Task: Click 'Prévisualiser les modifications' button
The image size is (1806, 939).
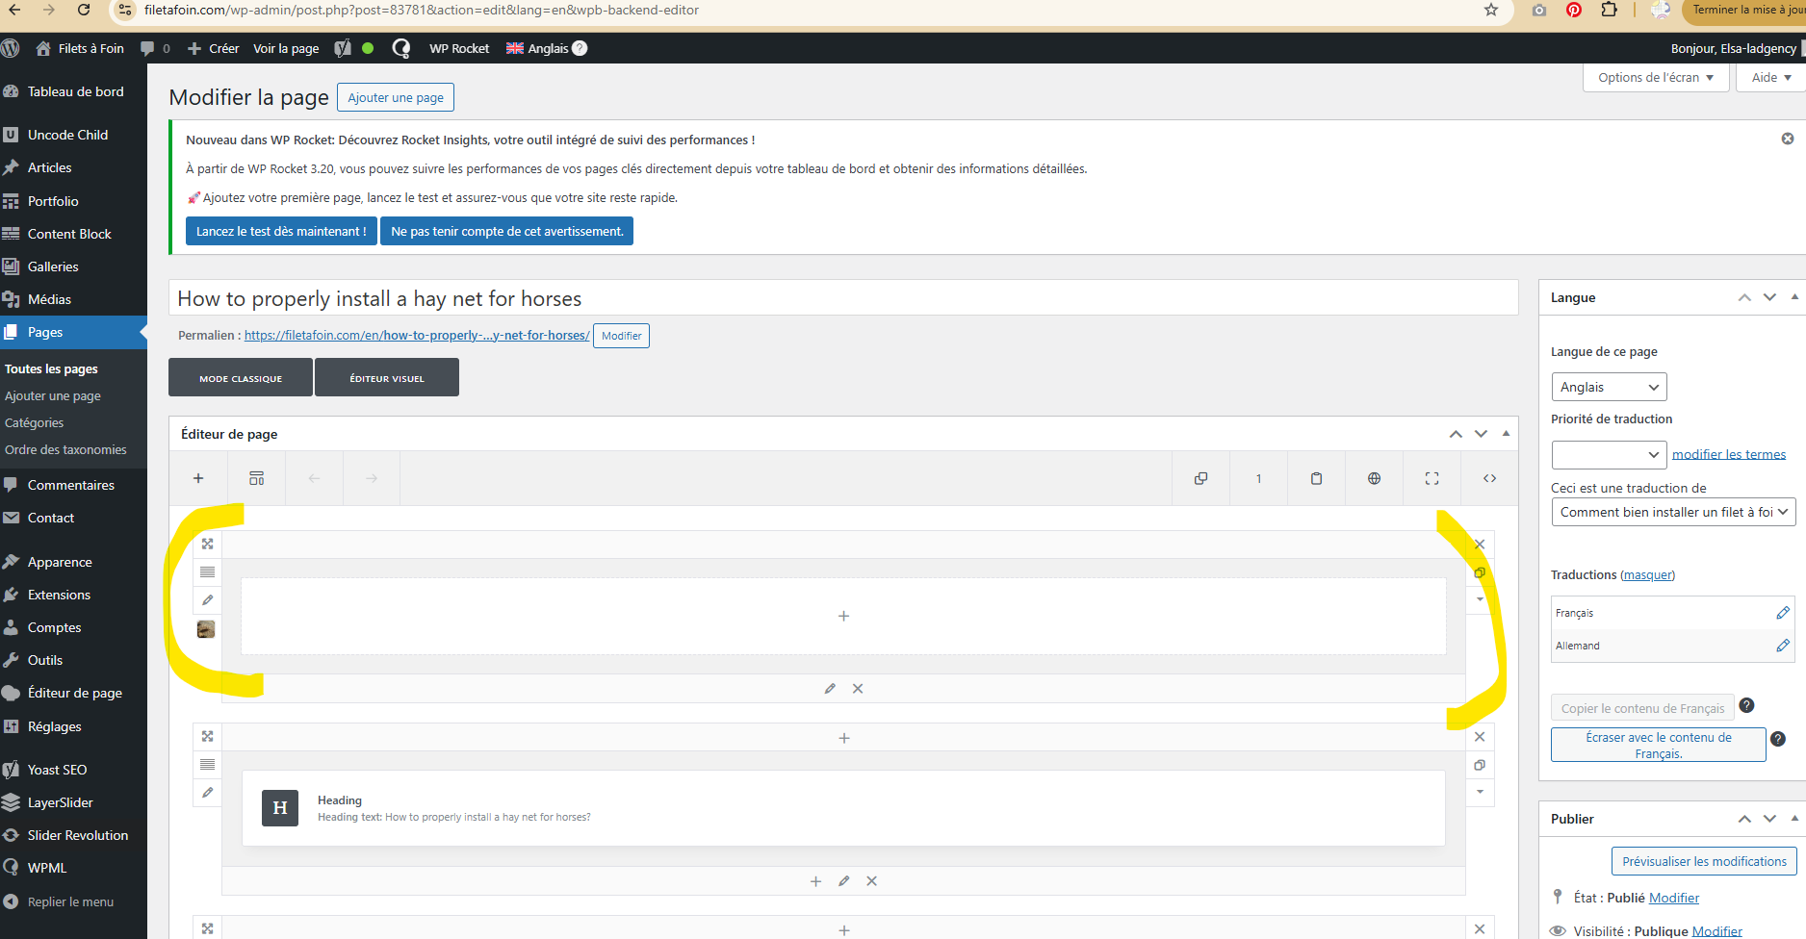Action: click(1704, 861)
